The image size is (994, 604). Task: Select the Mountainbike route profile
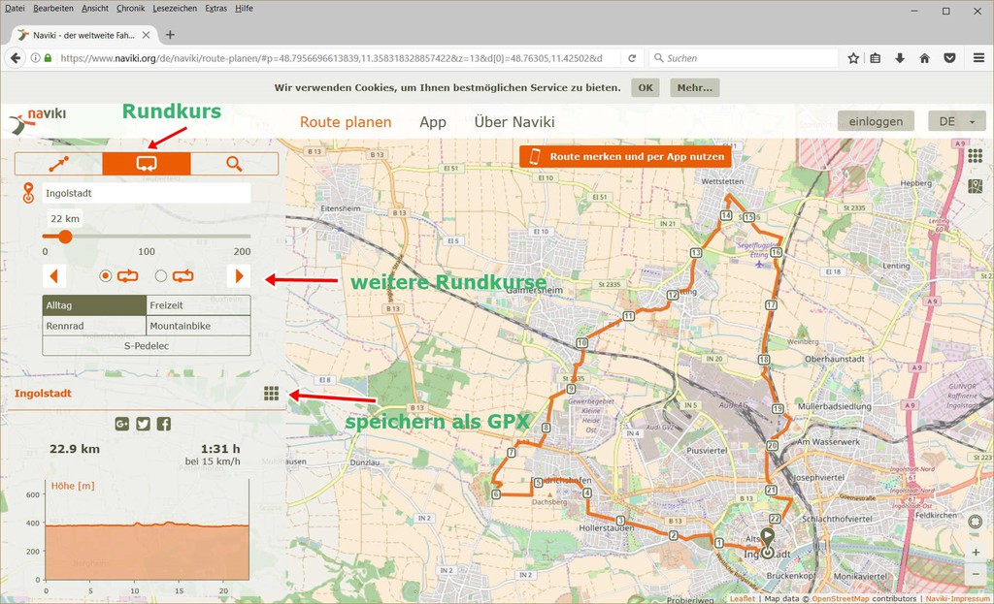[x=198, y=326]
